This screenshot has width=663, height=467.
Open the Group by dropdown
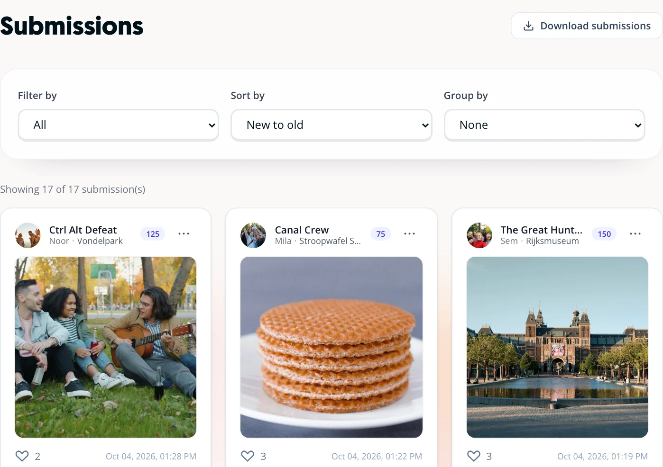pos(544,125)
